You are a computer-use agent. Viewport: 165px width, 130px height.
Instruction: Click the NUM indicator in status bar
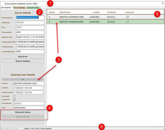click(x=7, y=129)
